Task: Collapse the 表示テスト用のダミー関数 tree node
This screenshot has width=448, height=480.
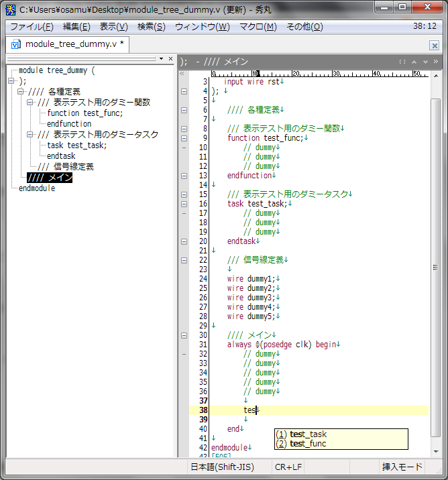Action: pyautogui.click(x=30, y=103)
